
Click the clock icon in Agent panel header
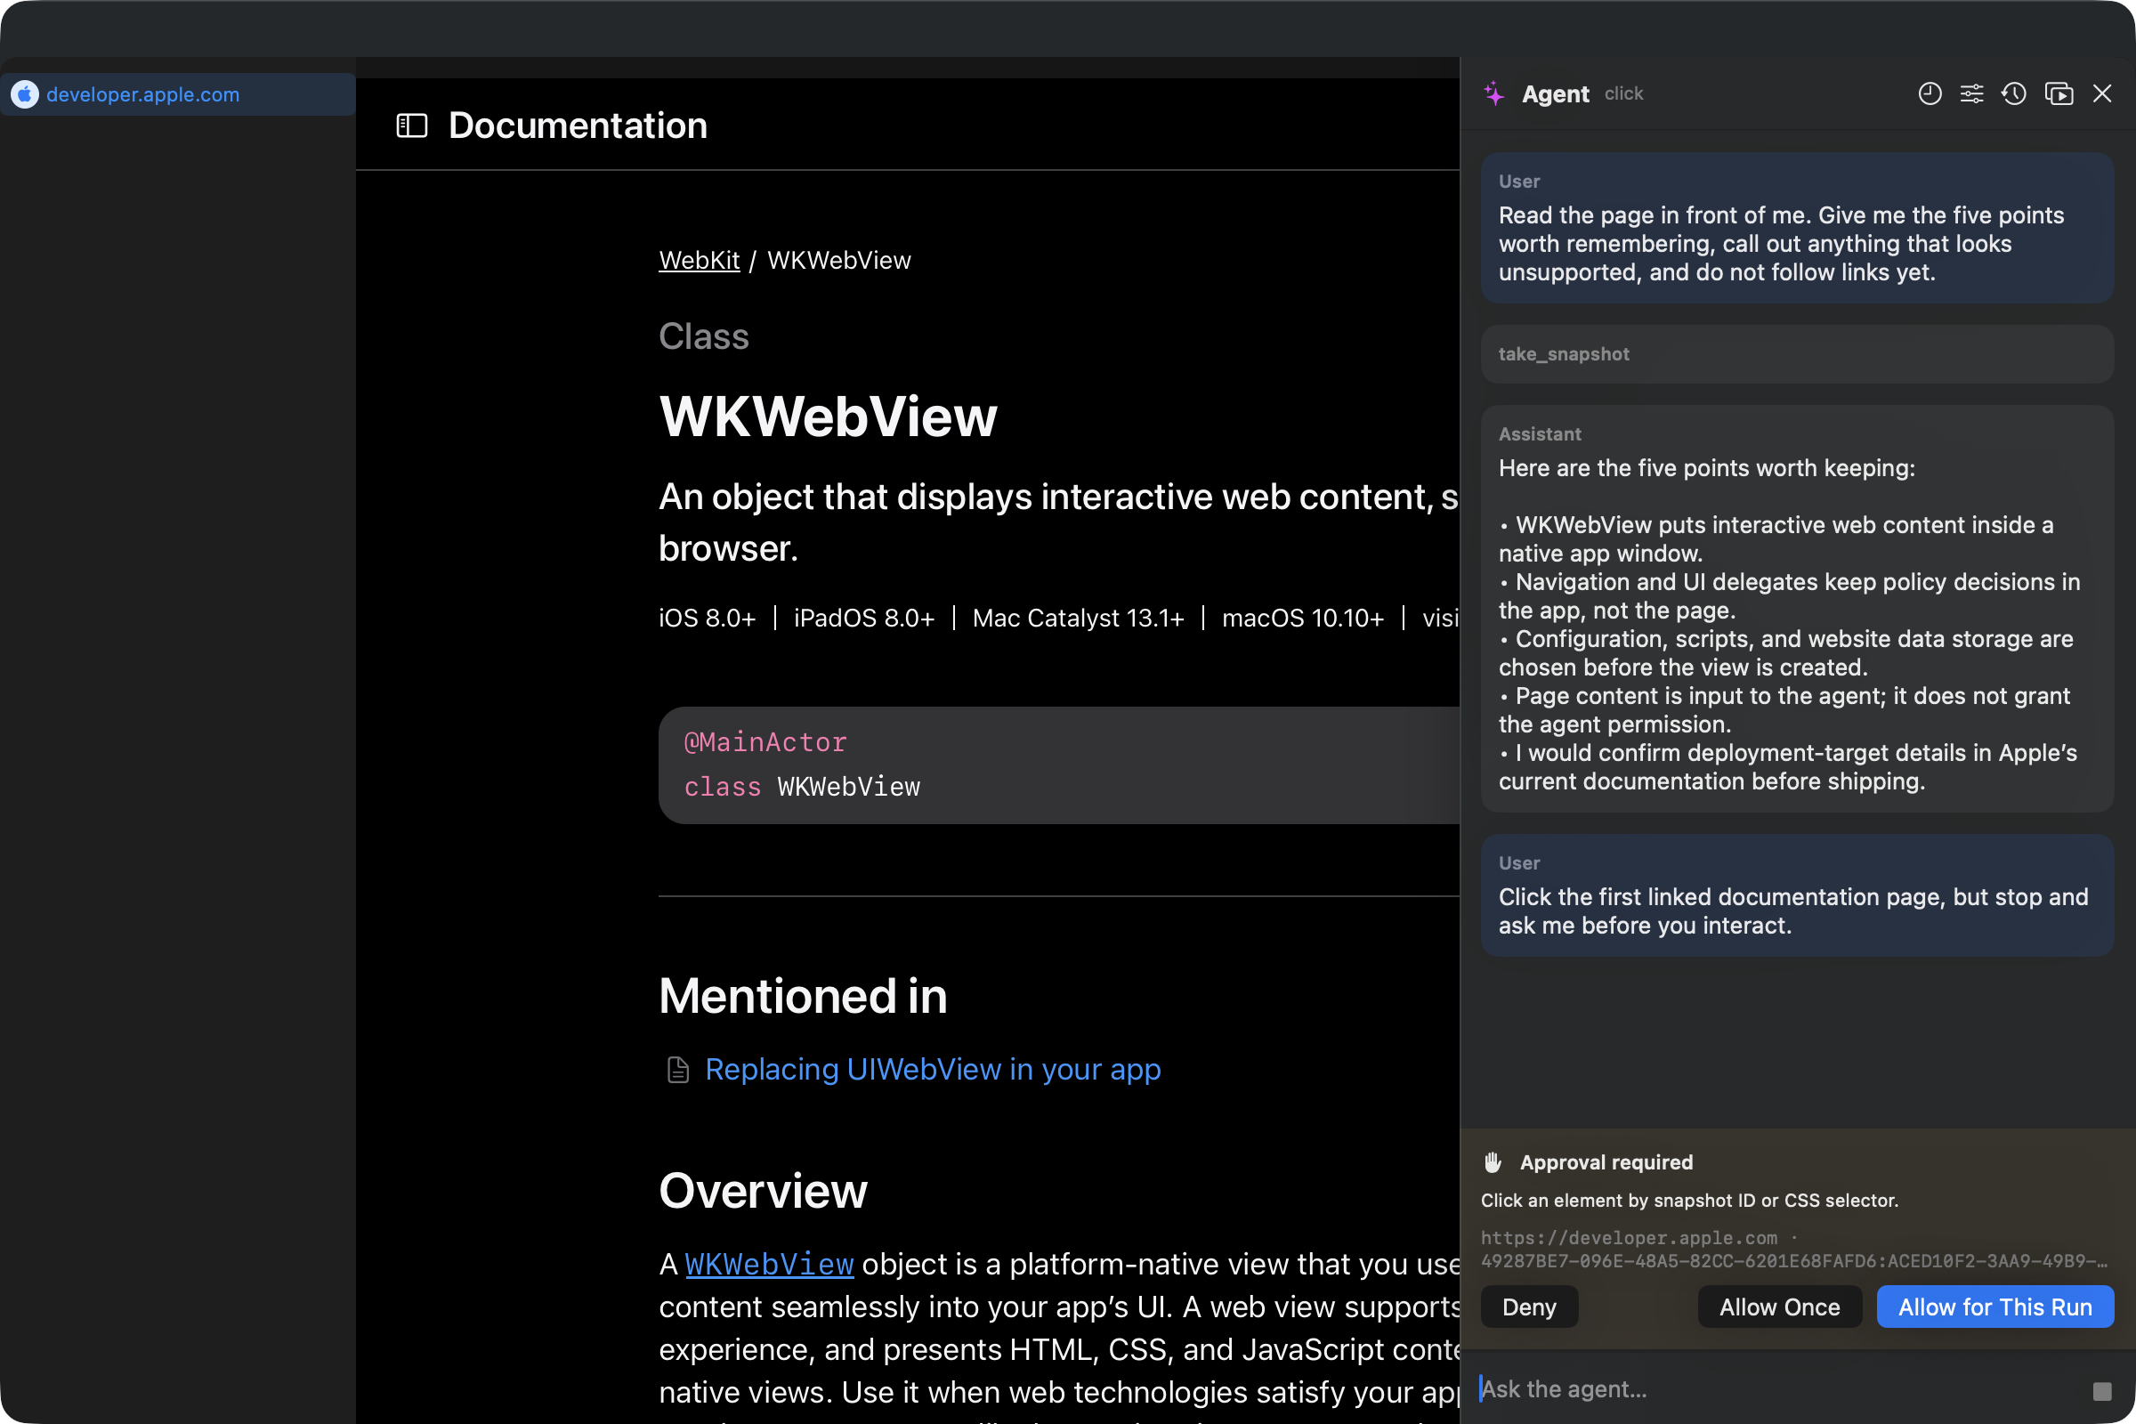point(1930,93)
